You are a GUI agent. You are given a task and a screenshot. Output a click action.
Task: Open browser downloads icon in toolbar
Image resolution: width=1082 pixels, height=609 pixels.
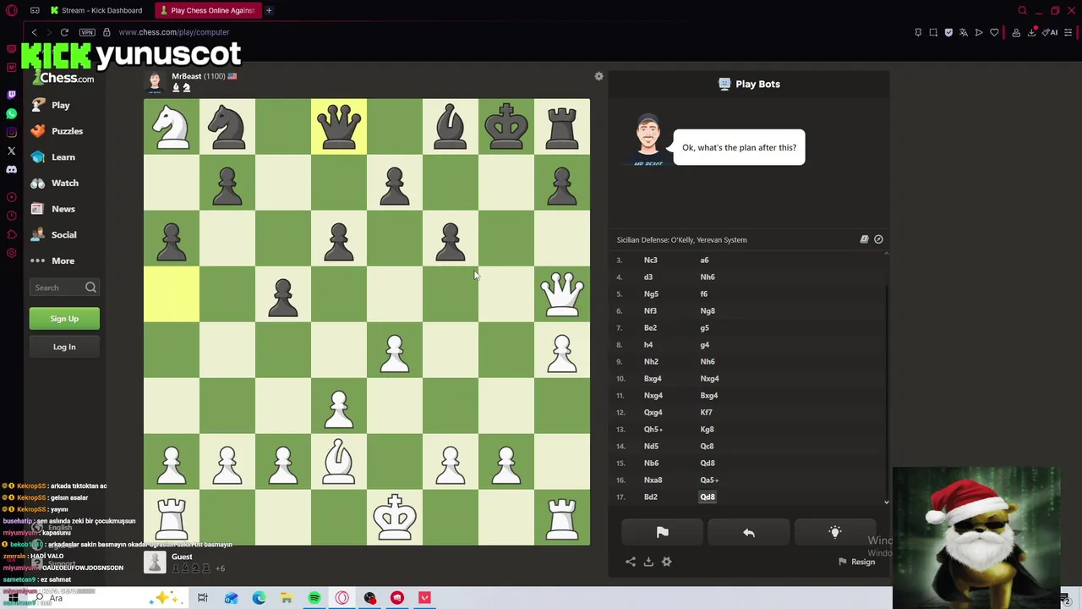pyautogui.click(x=1031, y=32)
